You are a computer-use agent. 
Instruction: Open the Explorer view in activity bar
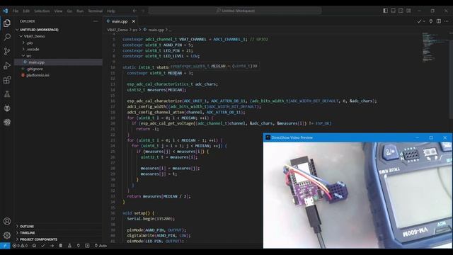[x=7, y=23]
